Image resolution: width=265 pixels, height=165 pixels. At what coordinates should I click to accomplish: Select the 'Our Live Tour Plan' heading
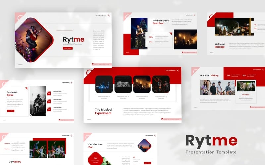click(x=95, y=146)
